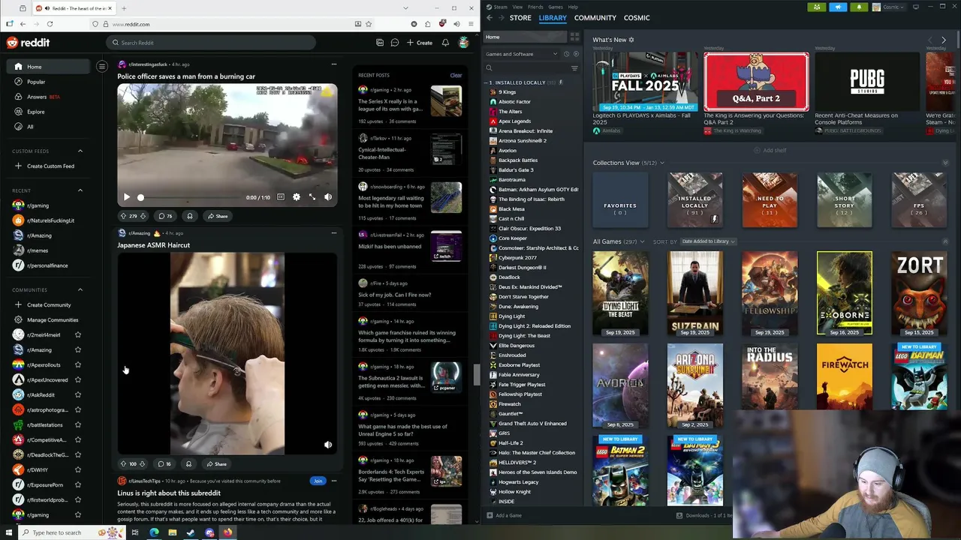Add shelf in Steam library
961x540 pixels.
(770, 150)
